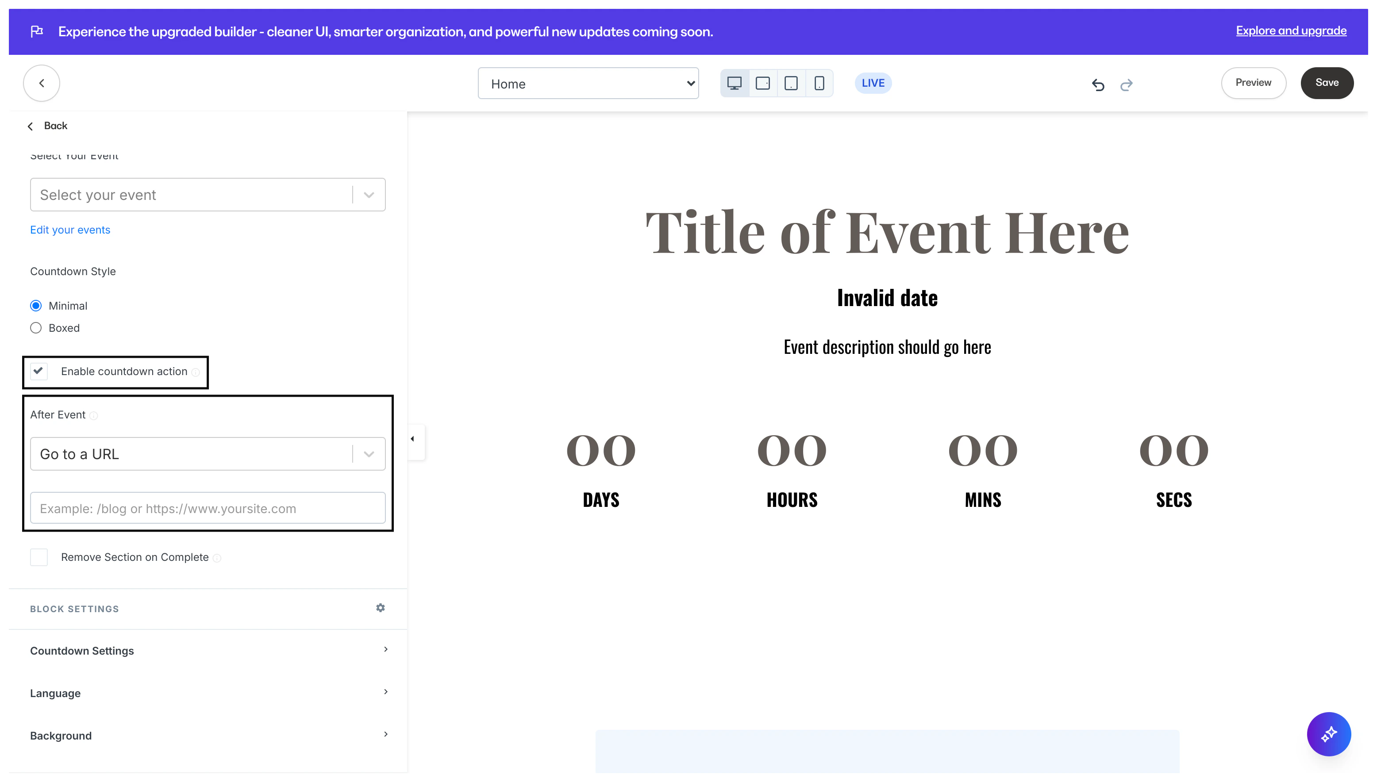Open the Select your event dropdown
This screenshot has width=1377, height=782.
[x=208, y=195]
